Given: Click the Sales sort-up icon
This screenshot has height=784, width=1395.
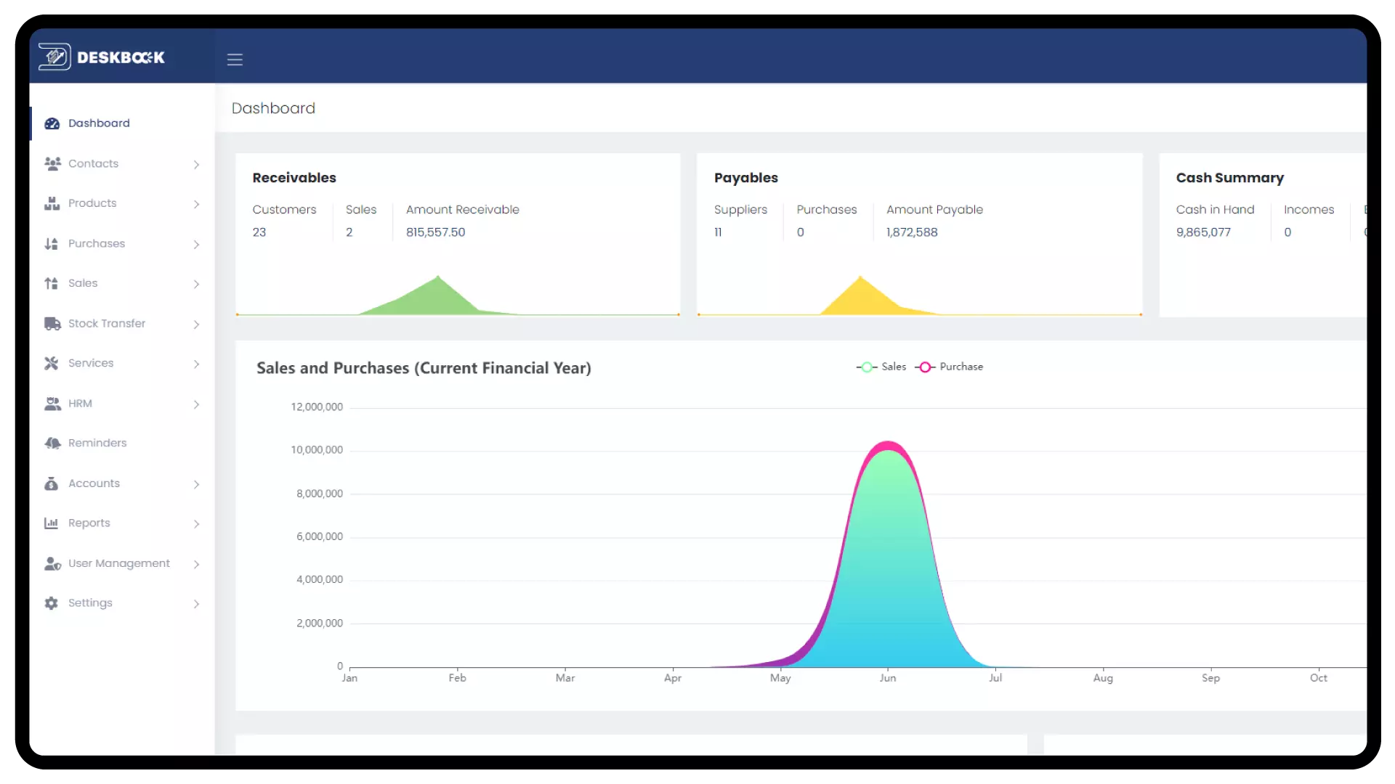Looking at the screenshot, I should (x=51, y=283).
